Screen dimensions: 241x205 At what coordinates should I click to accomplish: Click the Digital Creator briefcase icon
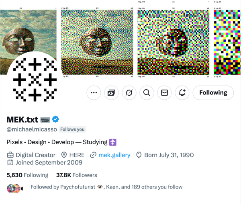(10, 155)
